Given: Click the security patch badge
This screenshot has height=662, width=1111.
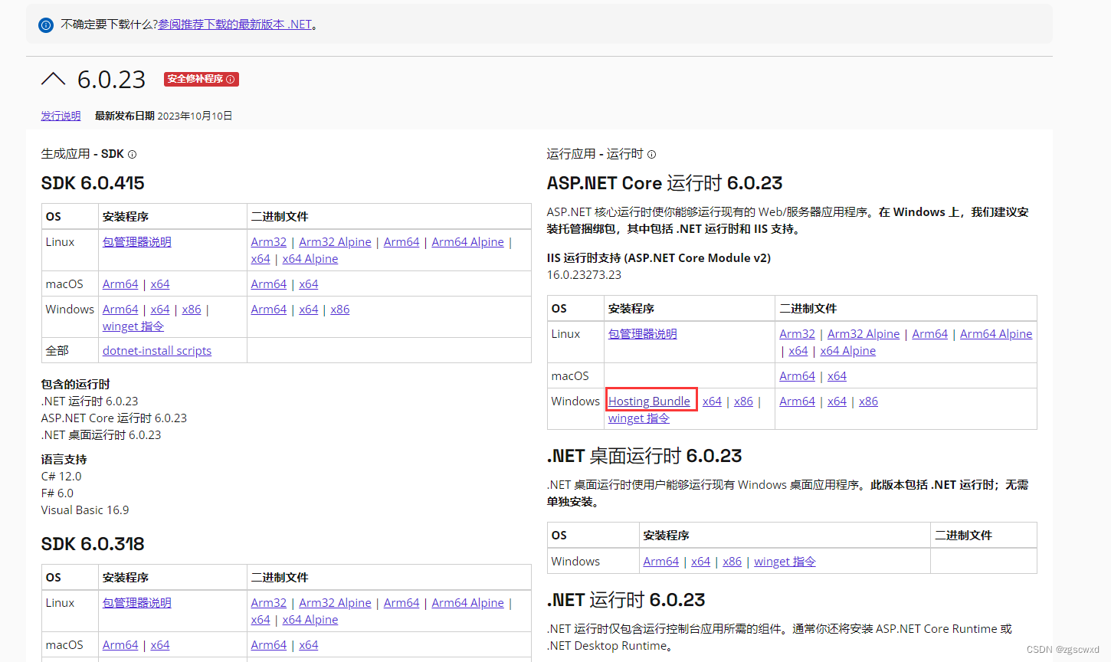Looking at the screenshot, I should click(202, 79).
